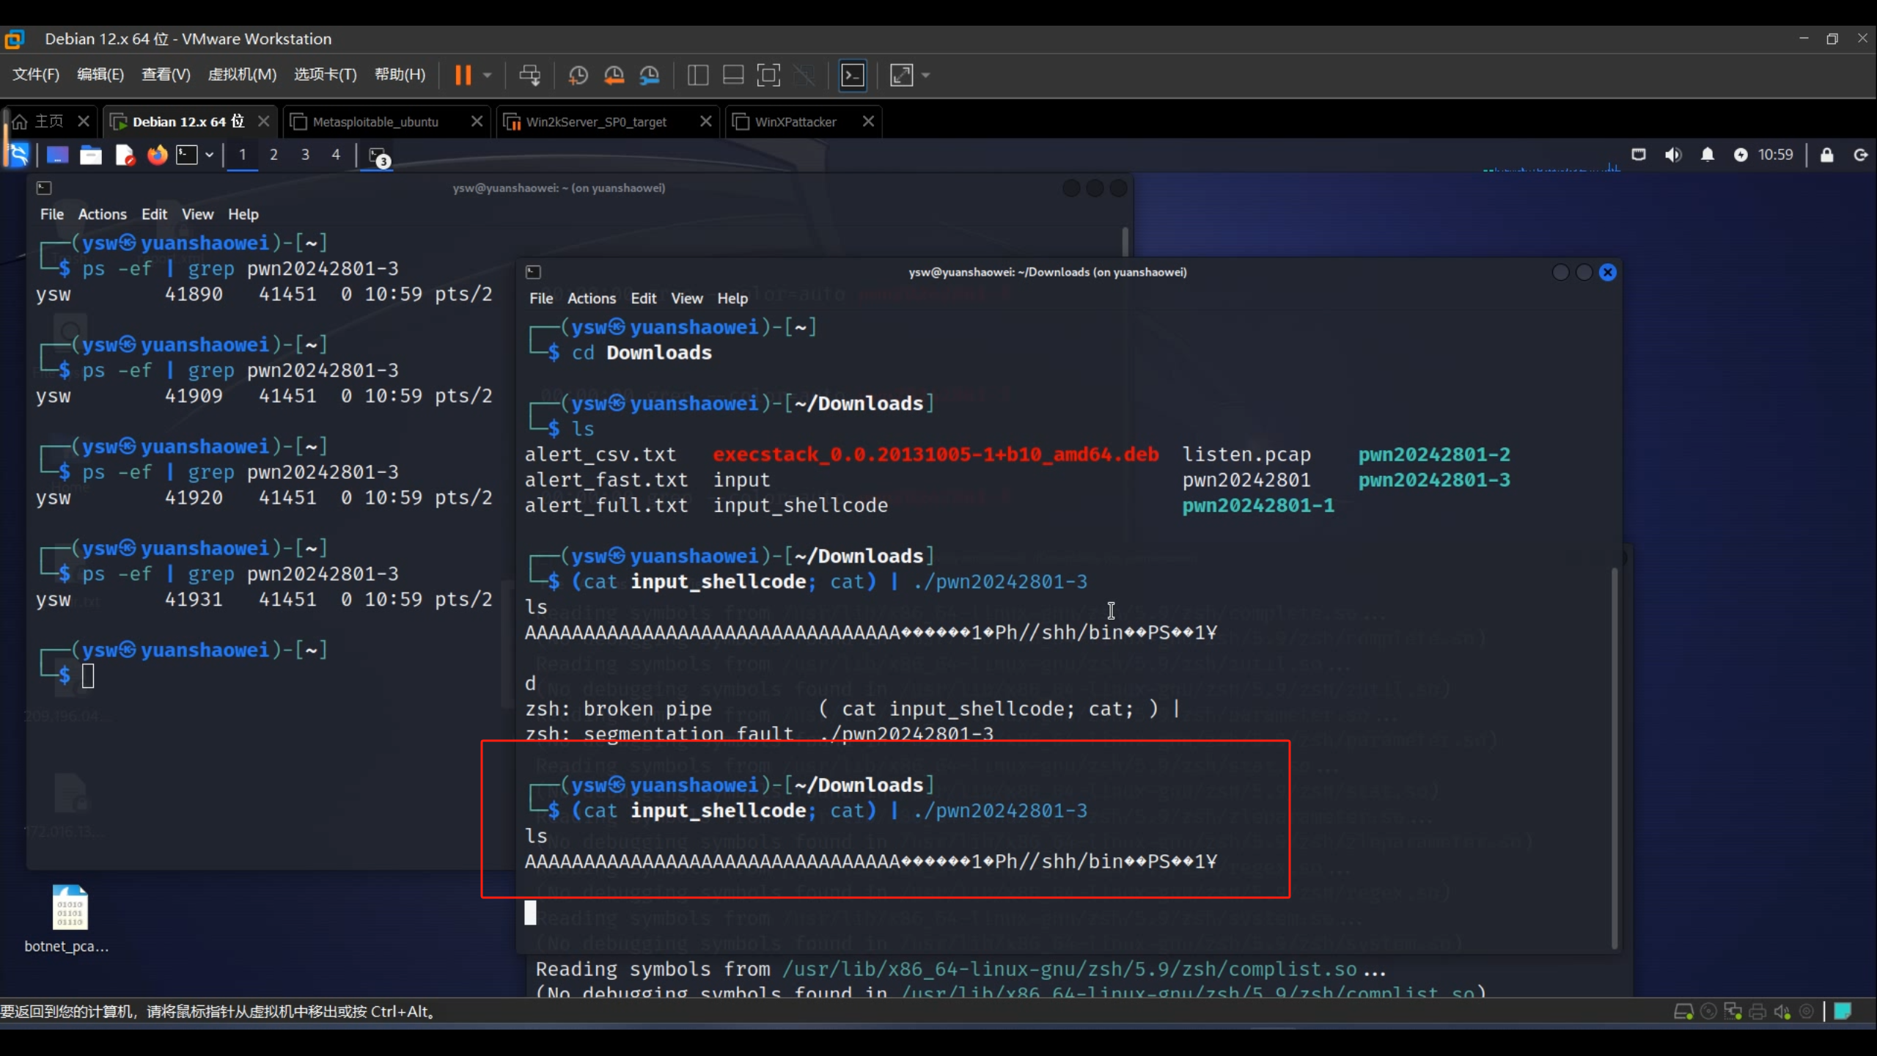This screenshot has height=1056, width=1877.
Task: Expand the stretch display mode dropdown
Action: [926, 75]
